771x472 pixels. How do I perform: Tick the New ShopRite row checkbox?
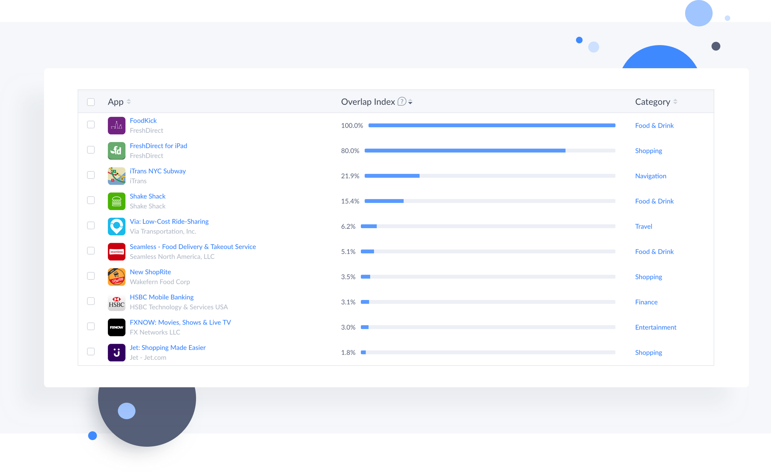[91, 276]
